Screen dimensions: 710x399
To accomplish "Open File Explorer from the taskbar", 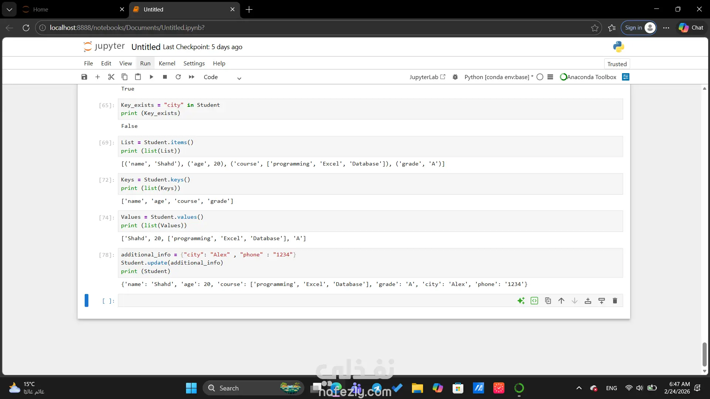I will click(x=417, y=388).
